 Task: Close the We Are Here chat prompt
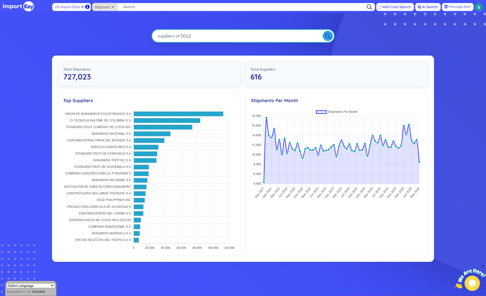pyautogui.click(x=483, y=266)
